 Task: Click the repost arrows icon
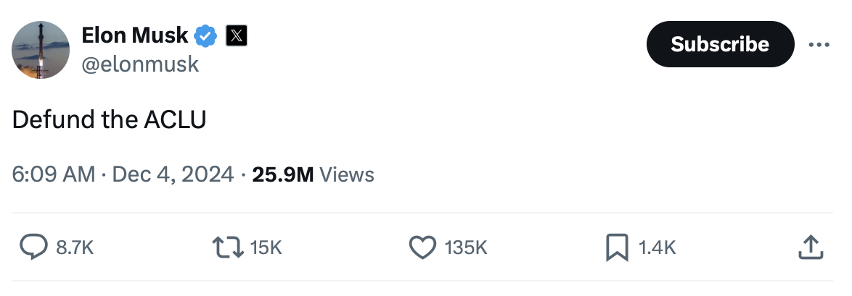229,248
